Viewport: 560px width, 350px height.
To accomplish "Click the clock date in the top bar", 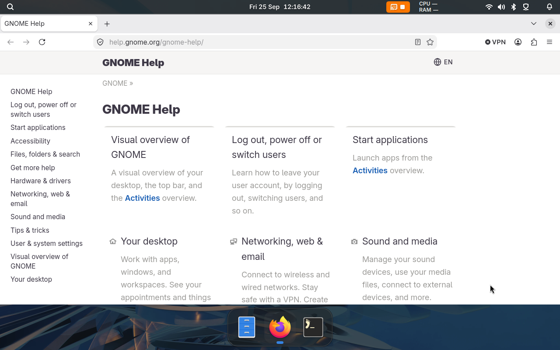I will 280,7.
